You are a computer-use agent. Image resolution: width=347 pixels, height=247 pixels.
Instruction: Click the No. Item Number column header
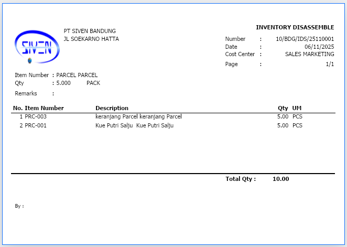pyautogui.click(x=38, y=108)
